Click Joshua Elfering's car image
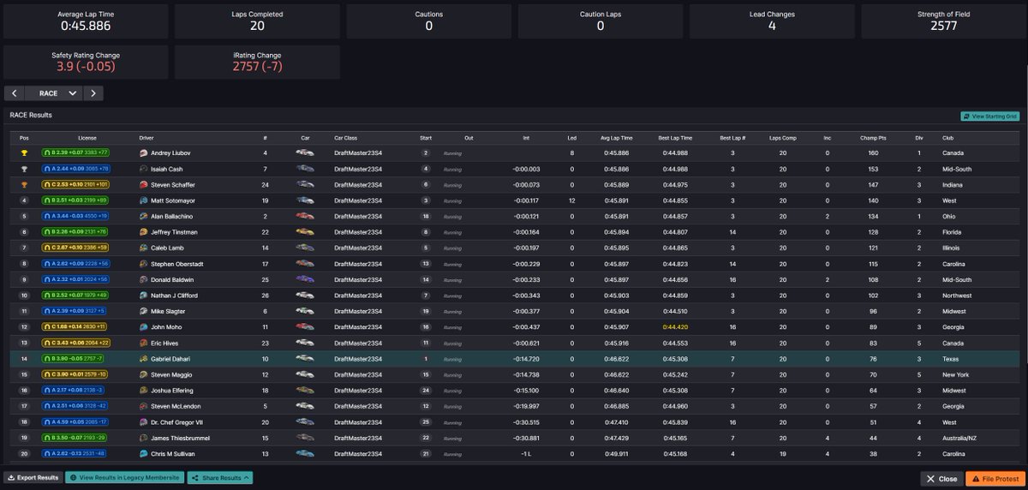Viewport: 1028px width, 490px height. (305, 390)
